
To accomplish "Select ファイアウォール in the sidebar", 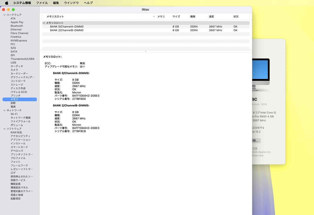I will click(x=20, y=121).
